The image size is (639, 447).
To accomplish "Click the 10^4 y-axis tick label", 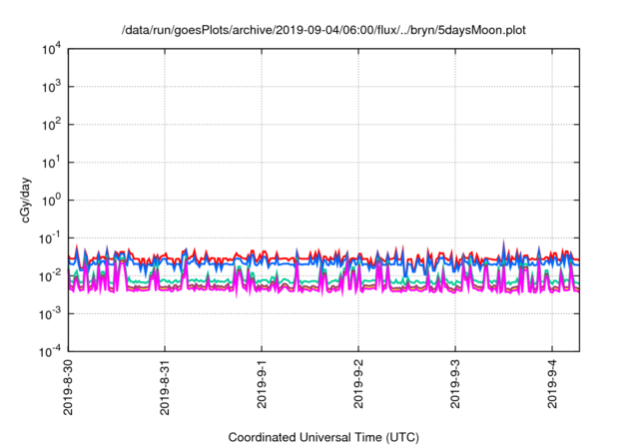I will pos(51,49).
